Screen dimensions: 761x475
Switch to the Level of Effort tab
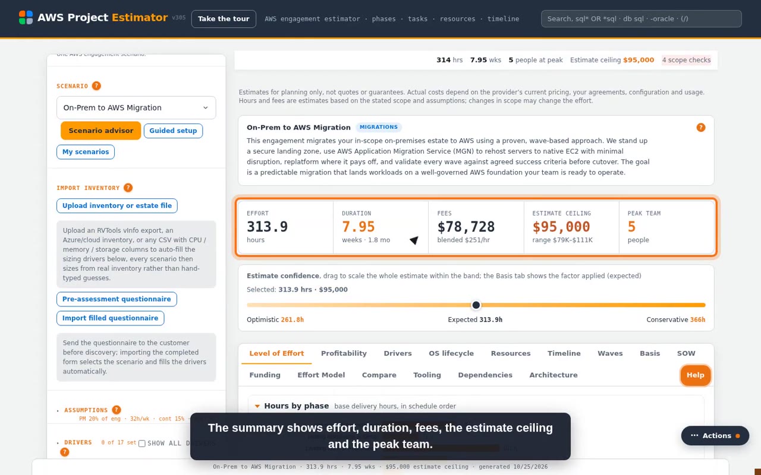click(x=276, y=353)
